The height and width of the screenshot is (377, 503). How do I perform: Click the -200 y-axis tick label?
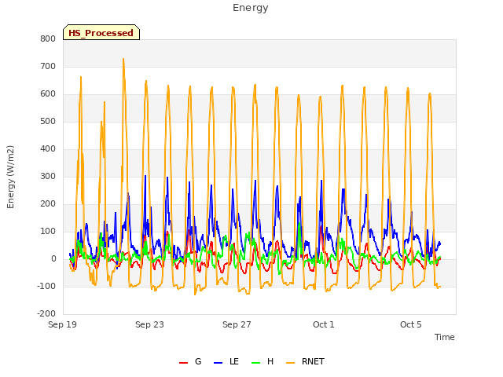(46, 314)
